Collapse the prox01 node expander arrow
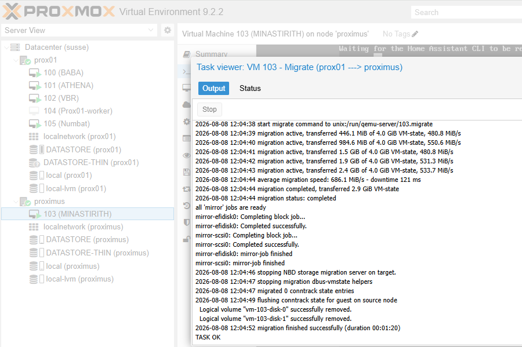Screen dimensions: 522x347 tap(16, 60)
